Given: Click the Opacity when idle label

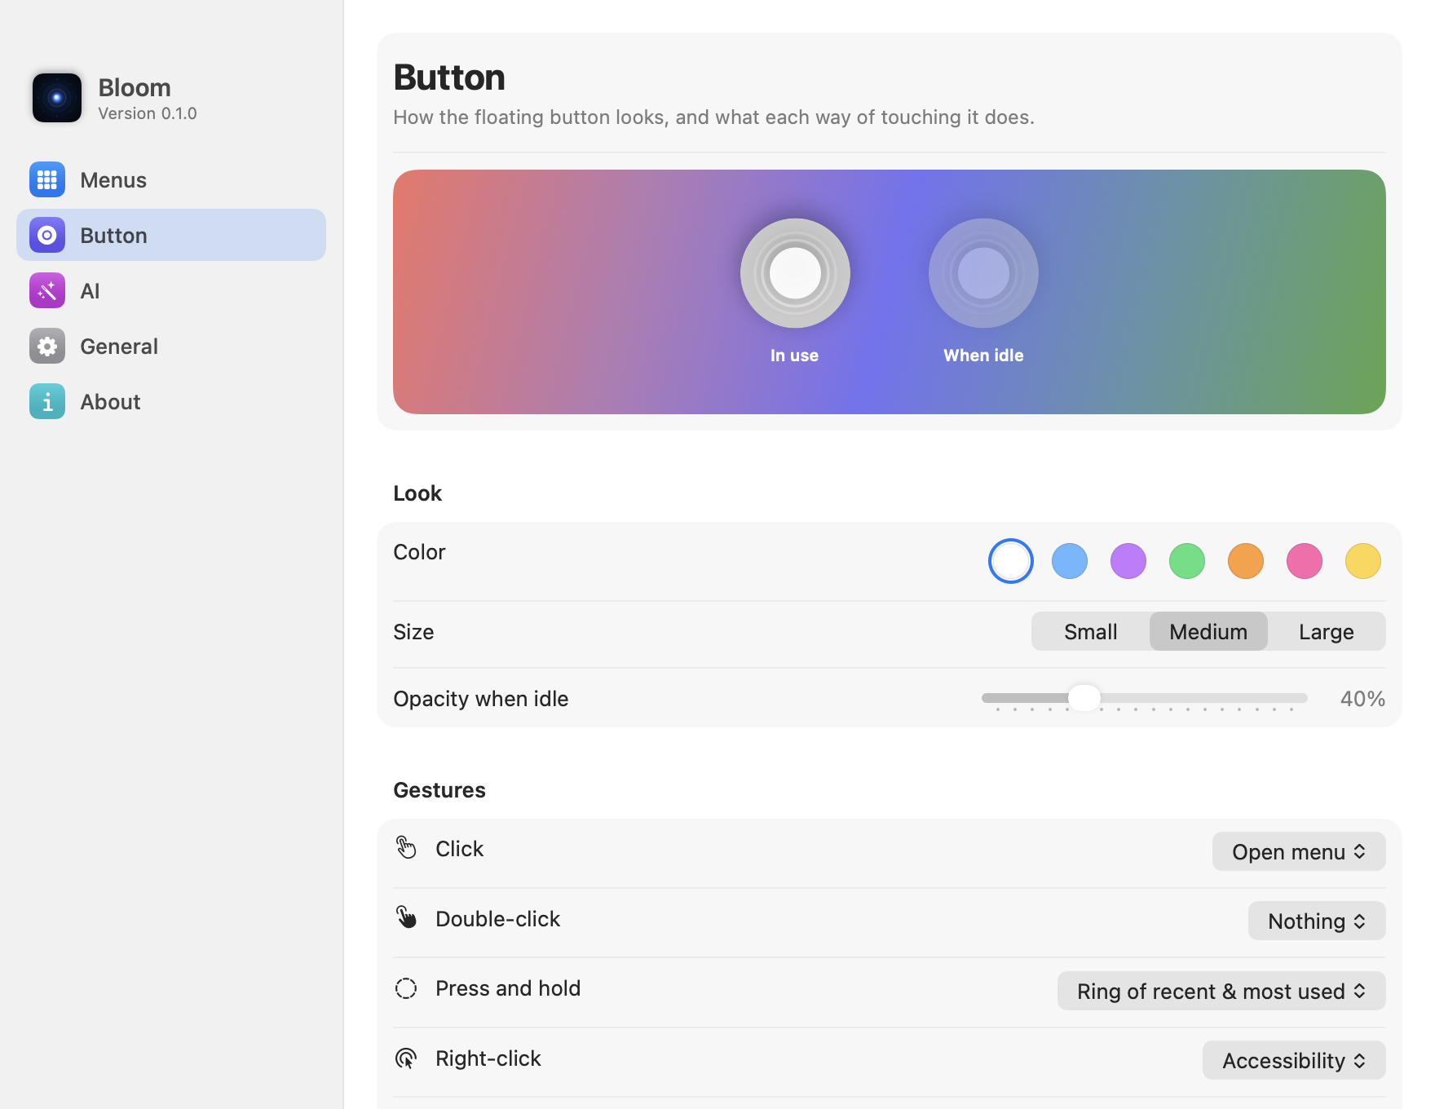Looking at the screenshot, I should coord(481,699).
